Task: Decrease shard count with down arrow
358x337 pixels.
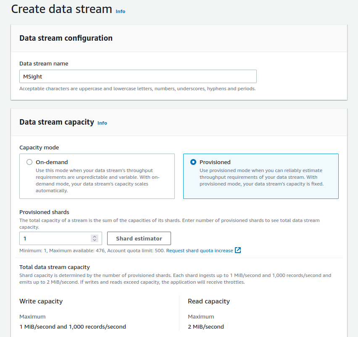Action: [95, 240]
